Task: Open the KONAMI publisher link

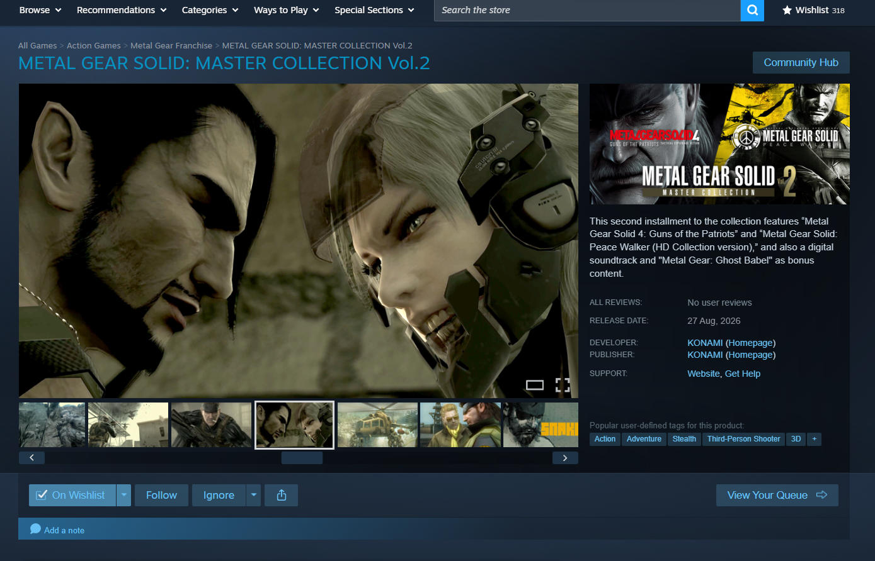Action: (x=705, y=355)
